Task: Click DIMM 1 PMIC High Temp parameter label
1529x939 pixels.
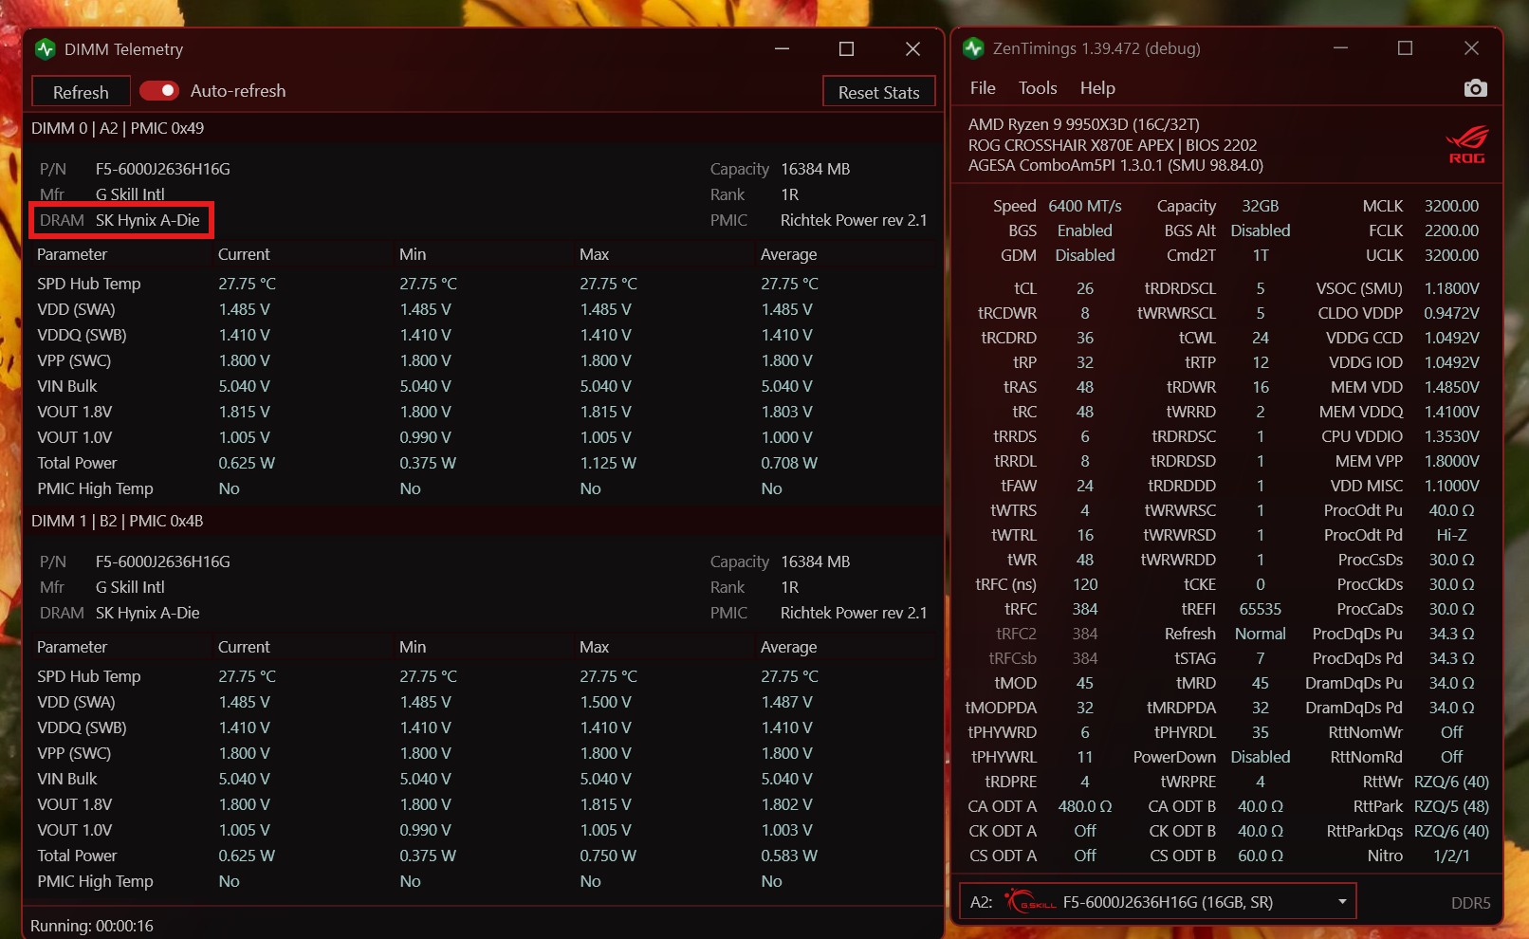Action: [x=95, y=882]
